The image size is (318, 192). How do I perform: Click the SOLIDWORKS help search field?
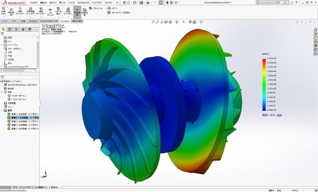click(272, 3)
